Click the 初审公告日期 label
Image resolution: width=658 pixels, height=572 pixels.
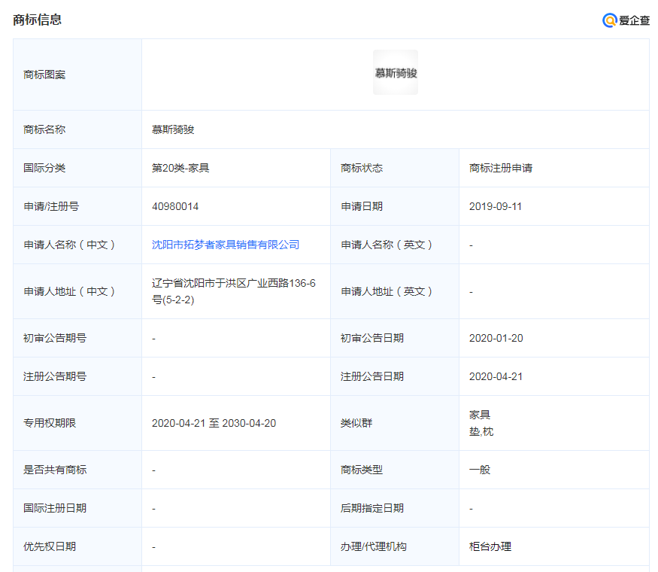(372, 338)
